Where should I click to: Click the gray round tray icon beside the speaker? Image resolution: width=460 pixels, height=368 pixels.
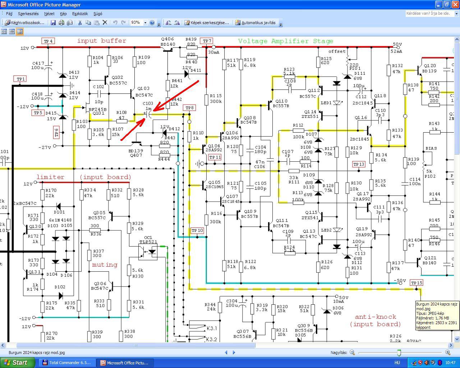point(433,363)
